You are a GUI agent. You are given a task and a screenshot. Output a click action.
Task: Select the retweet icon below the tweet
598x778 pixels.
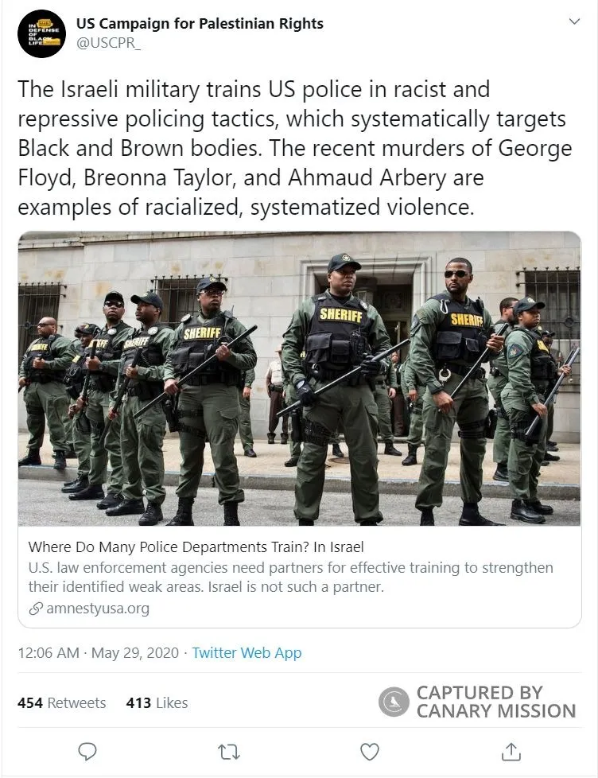pyautogui.click(x=228, y=750)
